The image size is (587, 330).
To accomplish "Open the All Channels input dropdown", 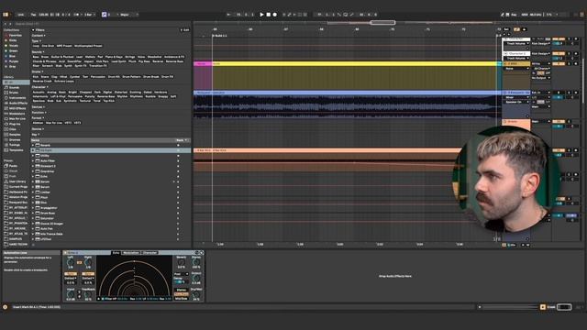I will click(541, 69).
